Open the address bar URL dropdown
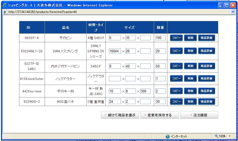 pyautogui.click(x=233, y=12)
